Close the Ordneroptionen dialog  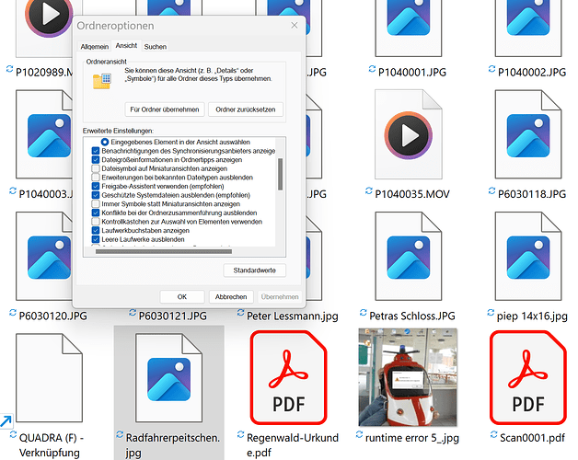click(295, 26)
